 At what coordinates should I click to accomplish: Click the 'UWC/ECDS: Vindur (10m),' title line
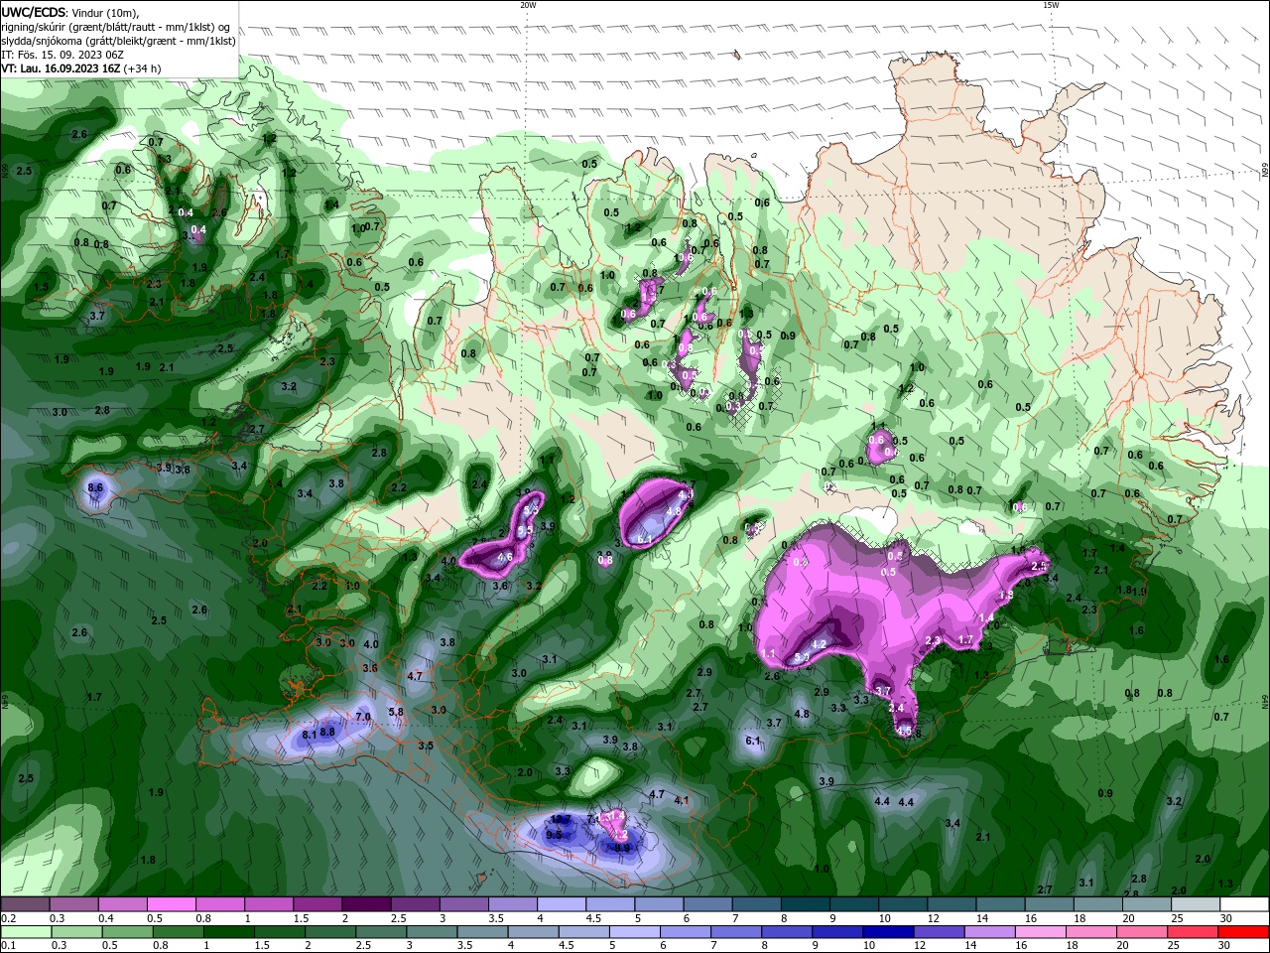pyautogui.click(x=70, y=12)
